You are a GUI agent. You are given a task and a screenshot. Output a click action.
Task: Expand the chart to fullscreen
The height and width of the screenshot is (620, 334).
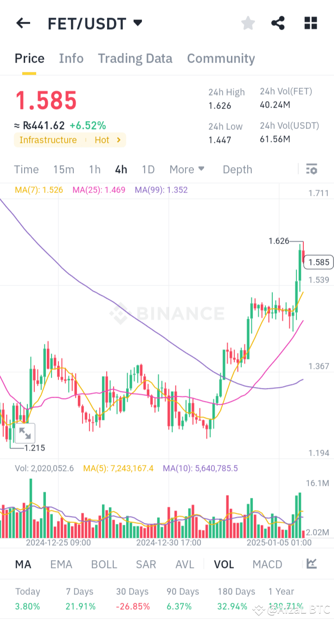coord(26,433)
